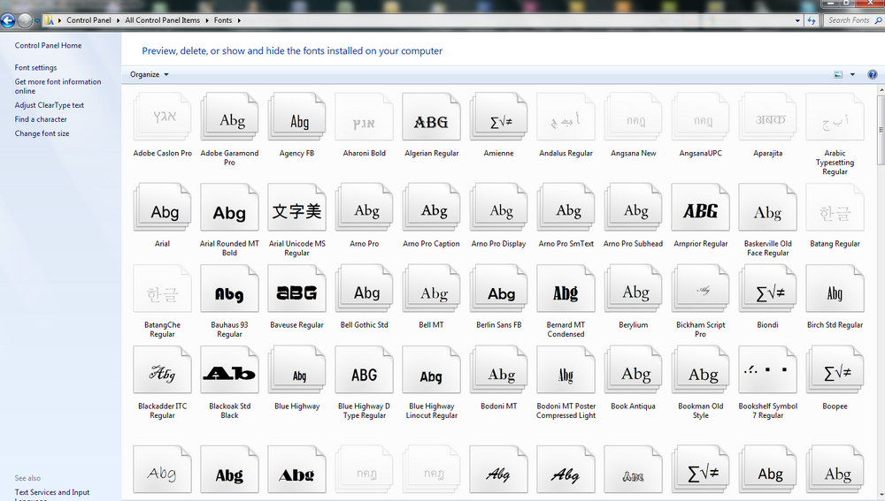Select the Blackadder ITC Regular font icon
The width and height of the screenshot is (885, 501).
pos(162,369)
